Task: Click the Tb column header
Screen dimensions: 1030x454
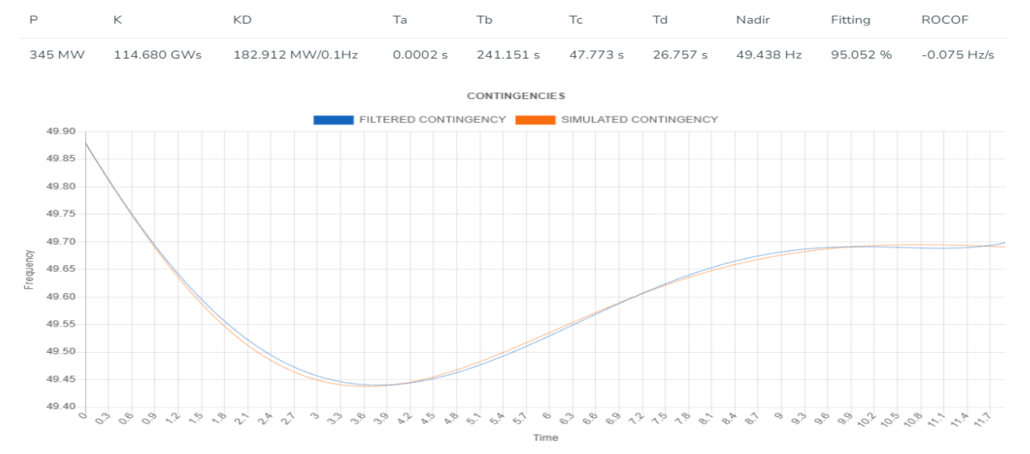Action: [x=484, y=20]
